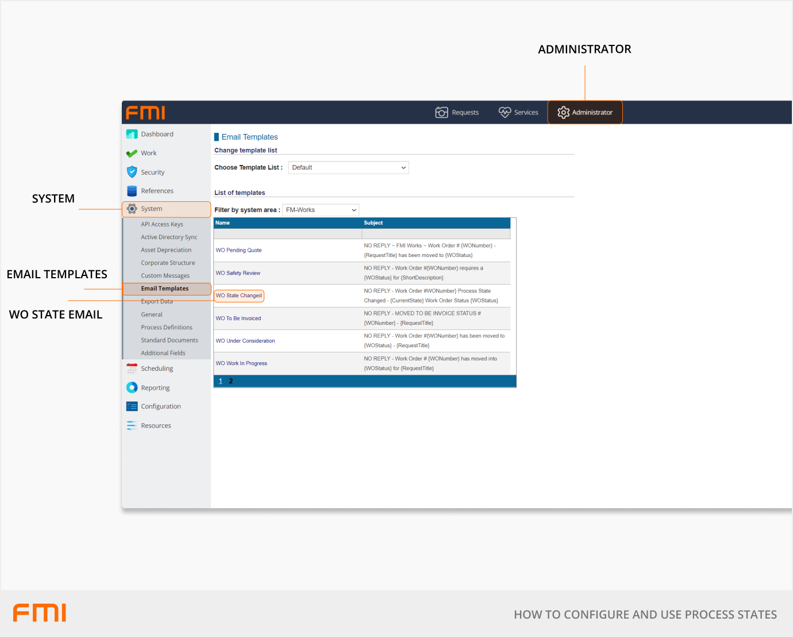Viewport: 793px width, 637px height.
Task: Click the Resources lines icon
Action: tap(132, 425)
